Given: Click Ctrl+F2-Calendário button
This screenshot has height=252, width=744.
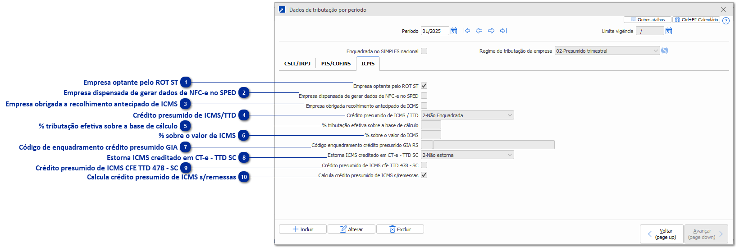Looking at the screenshot, I should click(696, 20).
